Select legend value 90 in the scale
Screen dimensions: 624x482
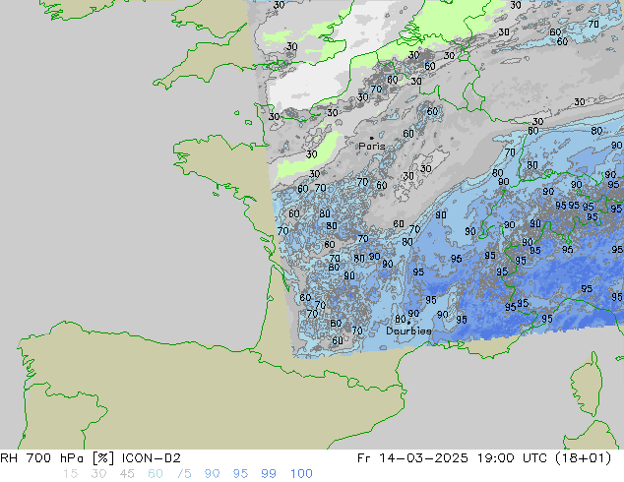coord(213,474)
